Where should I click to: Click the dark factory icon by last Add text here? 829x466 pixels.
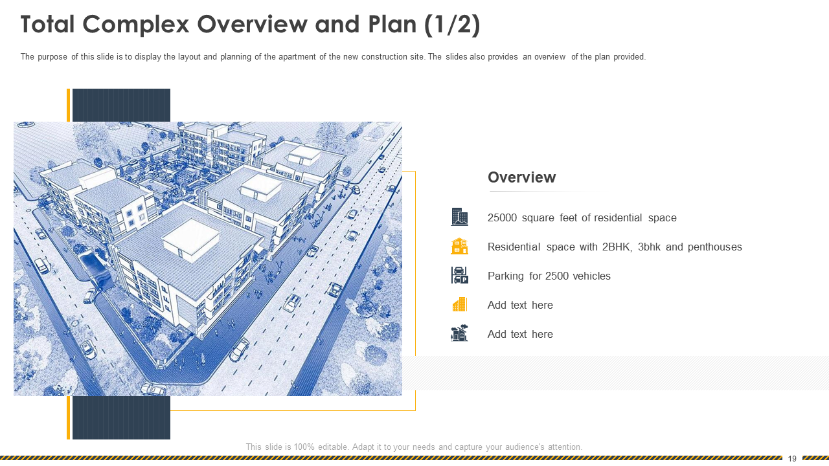460,333
